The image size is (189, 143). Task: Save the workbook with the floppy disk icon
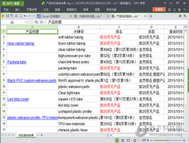[8, 16]
